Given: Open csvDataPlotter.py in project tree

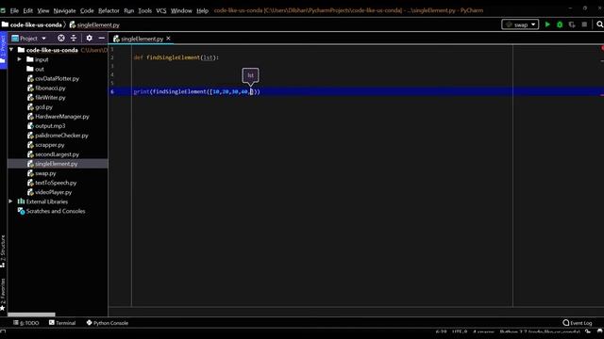Looking at the screenshot, I should point(57,78).
